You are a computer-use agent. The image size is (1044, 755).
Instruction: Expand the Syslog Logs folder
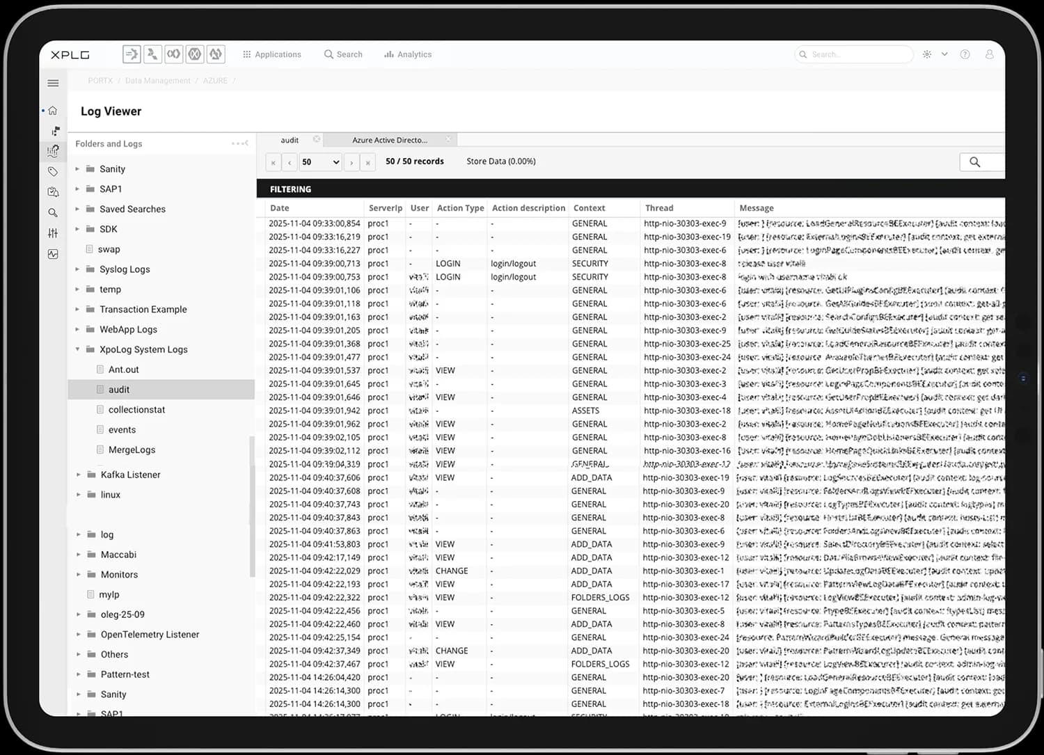coord(77,269)
